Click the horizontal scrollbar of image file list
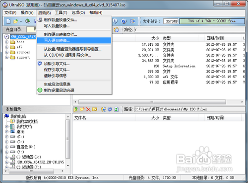 pos(152,102)
